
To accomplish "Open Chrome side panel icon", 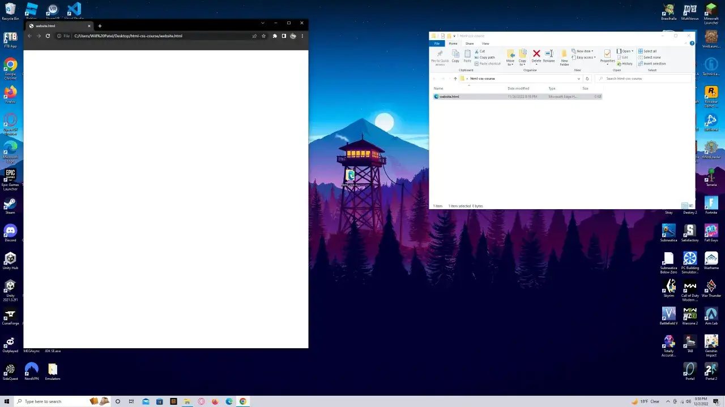I will (284, 36).
